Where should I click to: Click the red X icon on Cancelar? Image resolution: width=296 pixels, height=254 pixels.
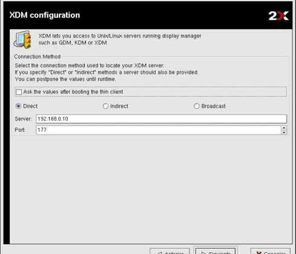pyautogui.click(x=258, y=253)
